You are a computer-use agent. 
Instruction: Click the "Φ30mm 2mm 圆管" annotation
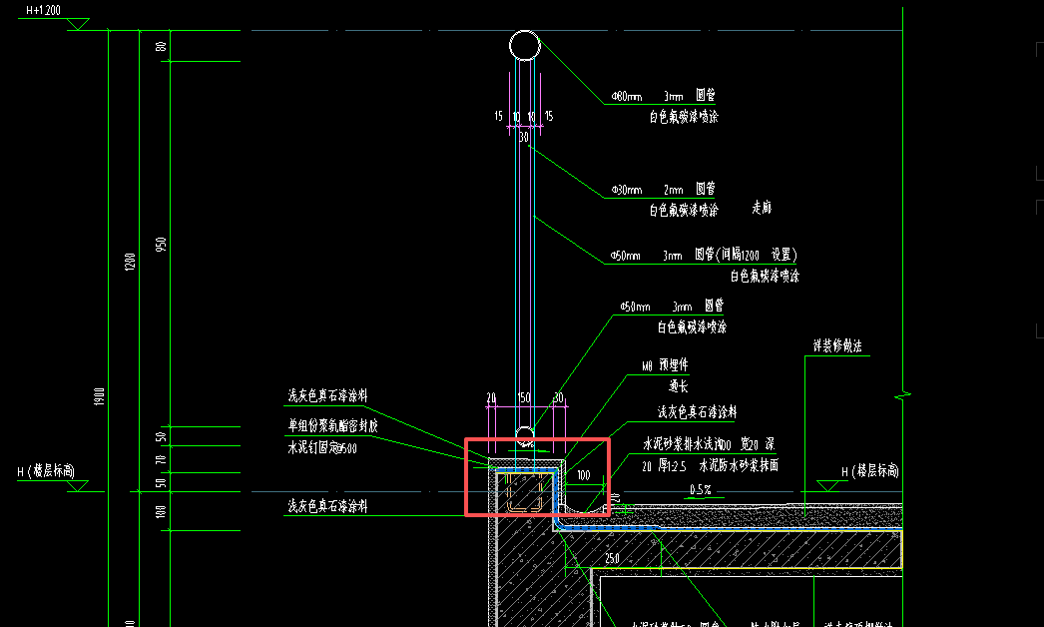pos(663,190)
